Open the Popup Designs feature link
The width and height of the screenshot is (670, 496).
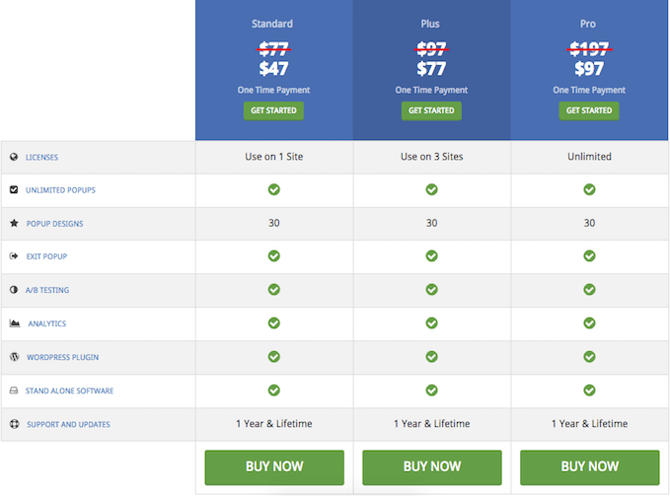click(x=54, y=224)
